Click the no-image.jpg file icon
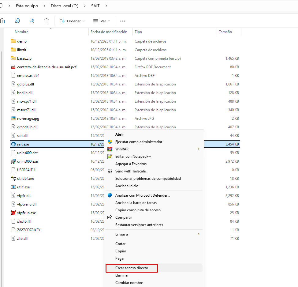This screenshot has width=298, height=287. 13,119
